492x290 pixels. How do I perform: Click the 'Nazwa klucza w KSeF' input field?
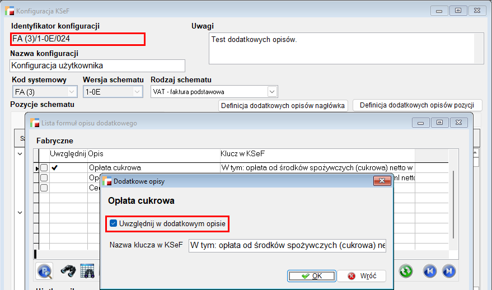coord(287,245)
